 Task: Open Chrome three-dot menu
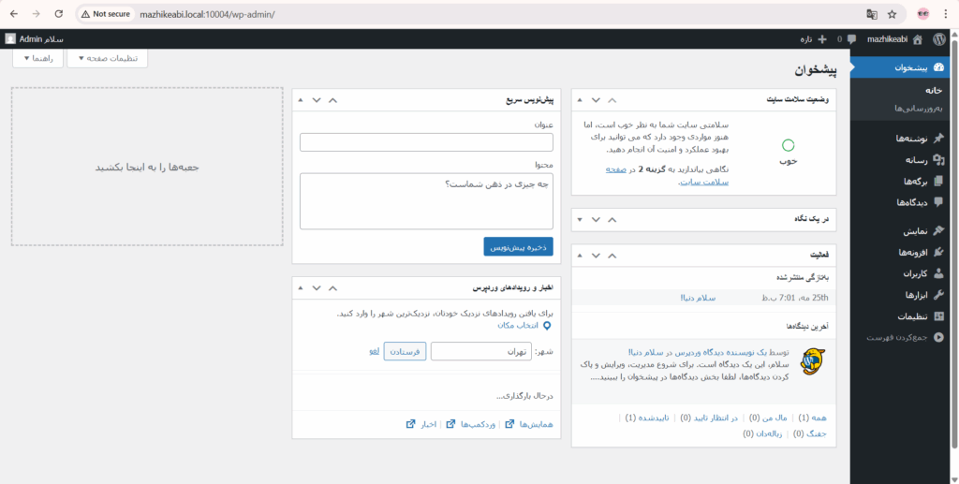946,13
